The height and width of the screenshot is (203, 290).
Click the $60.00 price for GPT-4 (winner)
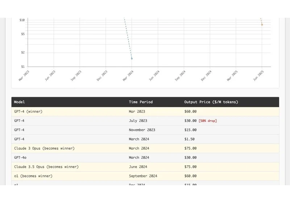coord(190,112)
